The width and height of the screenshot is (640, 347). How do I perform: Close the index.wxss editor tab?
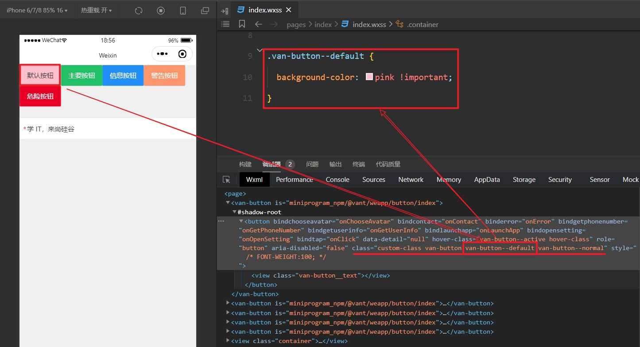pos(289,10)
